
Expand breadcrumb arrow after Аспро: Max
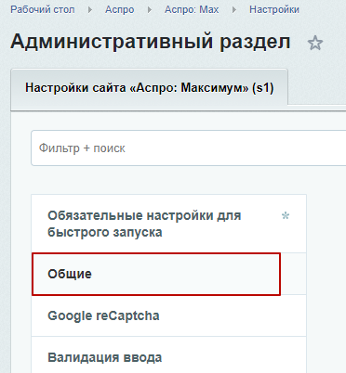(234, 10)
